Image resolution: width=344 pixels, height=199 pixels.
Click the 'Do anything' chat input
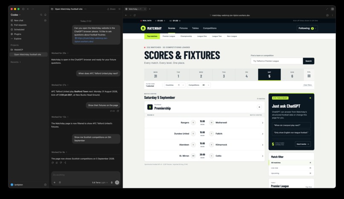(x=85, y=175)
